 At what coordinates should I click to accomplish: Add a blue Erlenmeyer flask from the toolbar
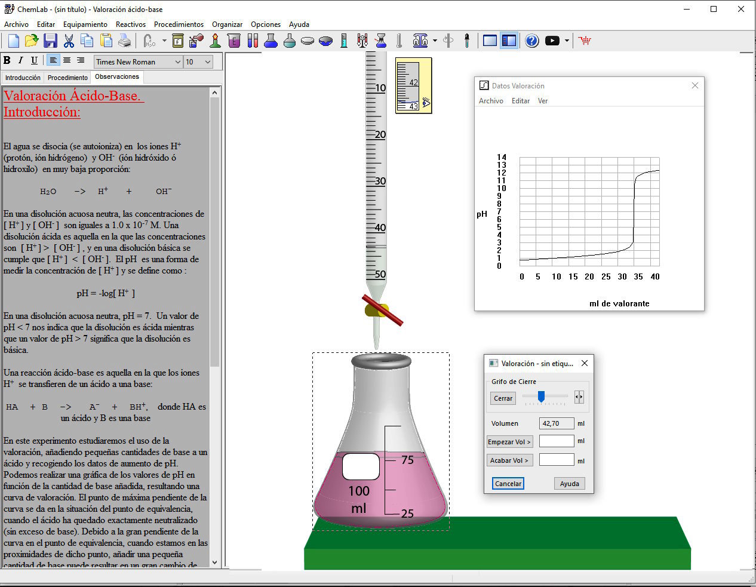[271, 41]
